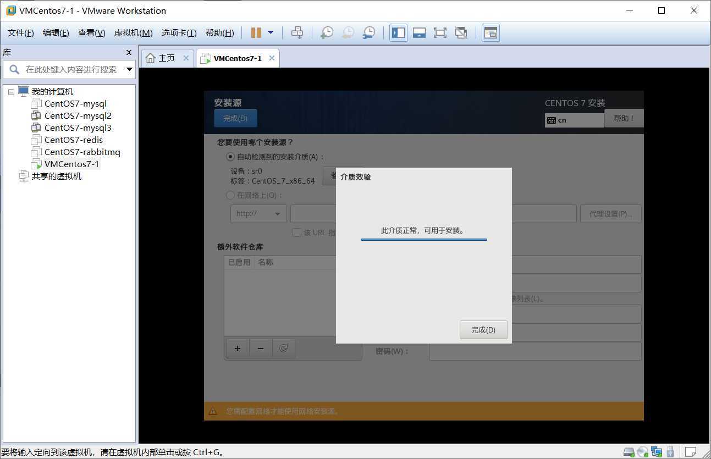The height and width of the screenshot is (459, 711).
Task: Select 共享的虚拟机 in the library
Action: [56, 176]
